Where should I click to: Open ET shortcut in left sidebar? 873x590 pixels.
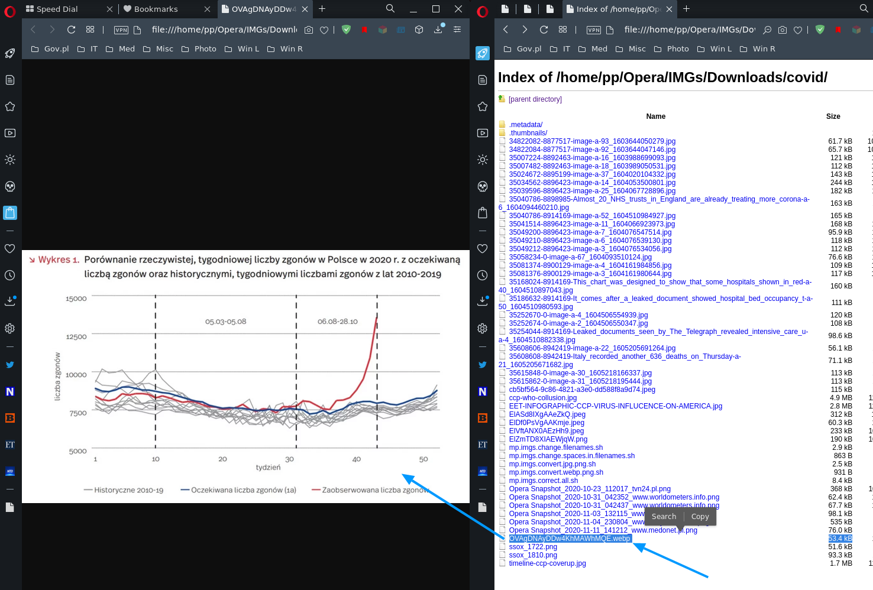point(10,445)
